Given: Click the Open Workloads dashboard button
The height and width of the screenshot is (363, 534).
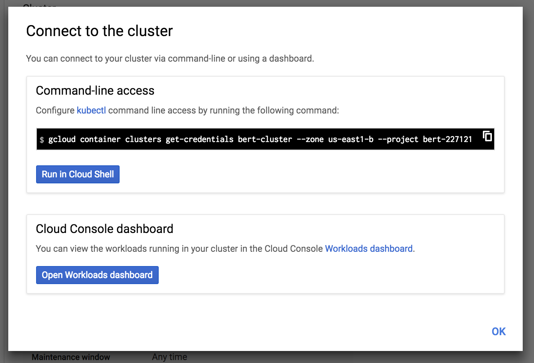Looking at the screenshot, I should 97,275.
